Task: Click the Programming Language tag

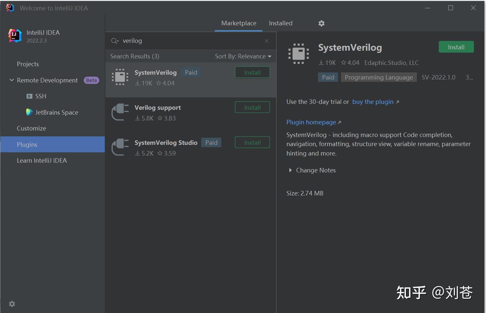Action: click(379, 77)
